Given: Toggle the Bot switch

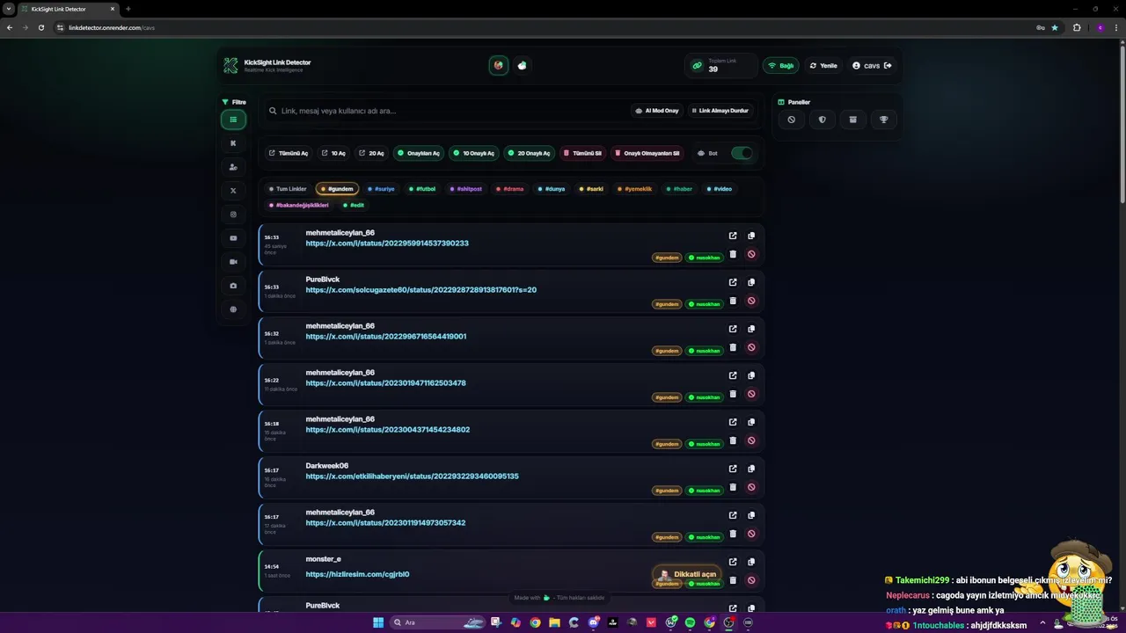Looking at the screenshot, I should [742, 153].
